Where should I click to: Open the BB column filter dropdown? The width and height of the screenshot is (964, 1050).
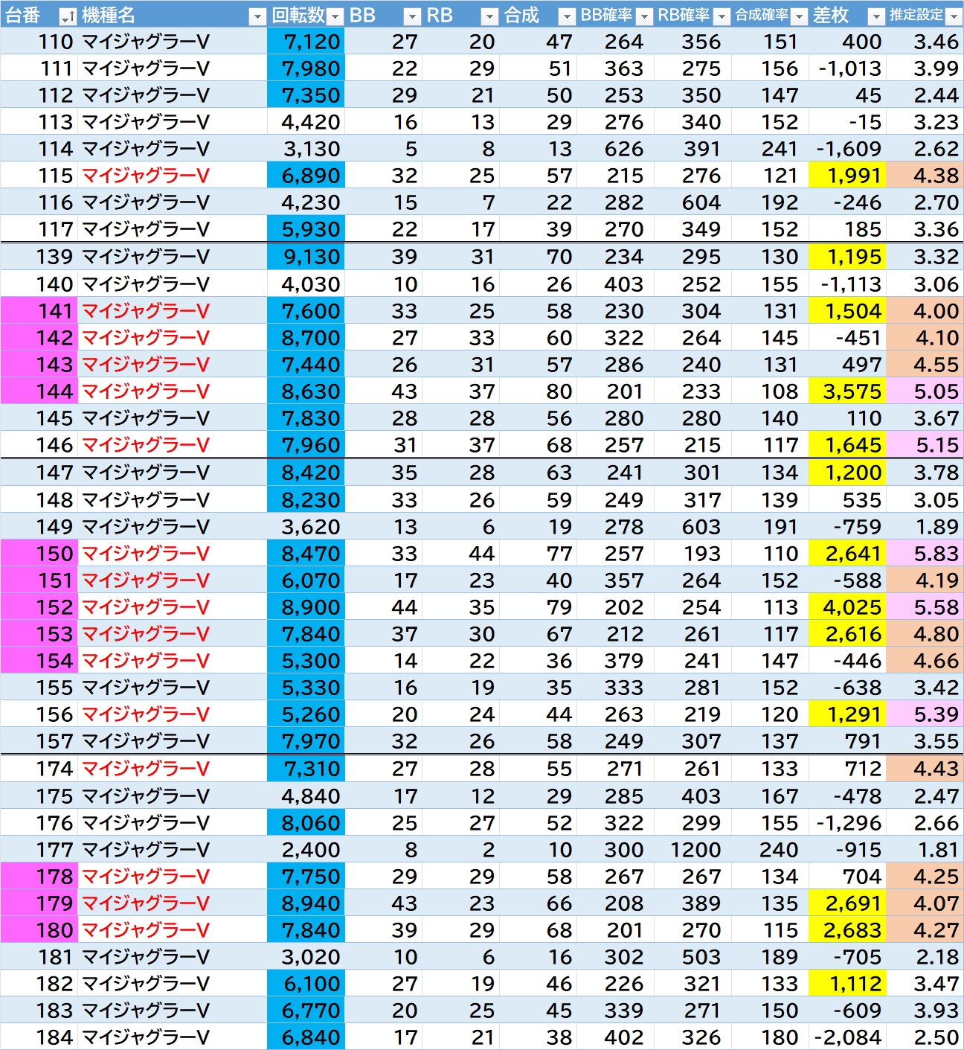pyautogui.click(x=412, y=16)
